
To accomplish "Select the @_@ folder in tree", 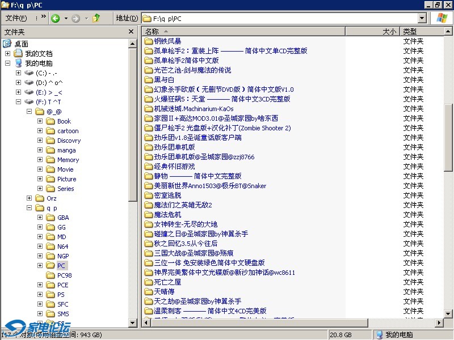I will point(54,111).
